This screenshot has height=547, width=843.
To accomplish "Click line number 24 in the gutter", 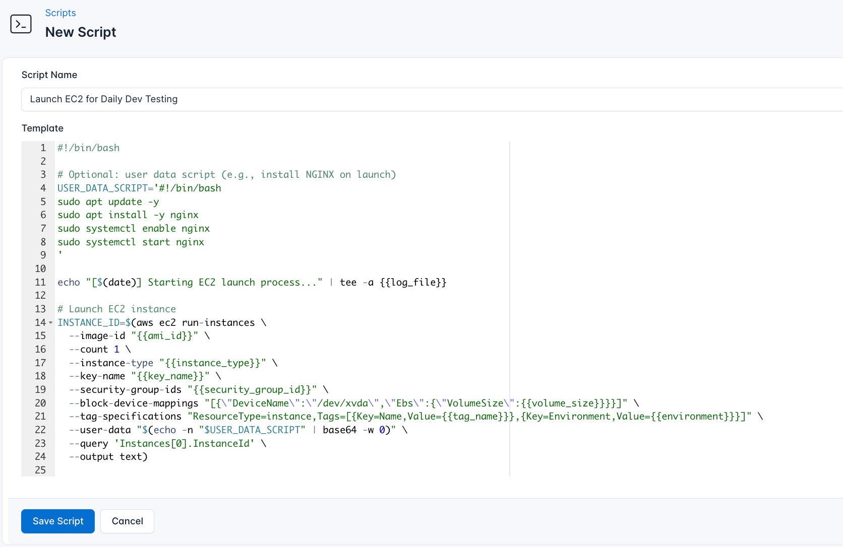I will pos(40,457).
